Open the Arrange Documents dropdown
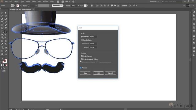The image size is (196, 110). pyautogui.click(x=68, y=2)
